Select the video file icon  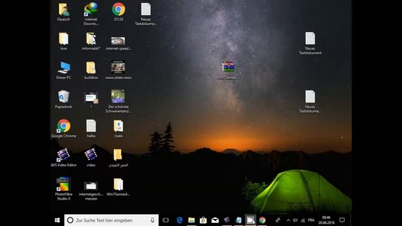(90, 155)
